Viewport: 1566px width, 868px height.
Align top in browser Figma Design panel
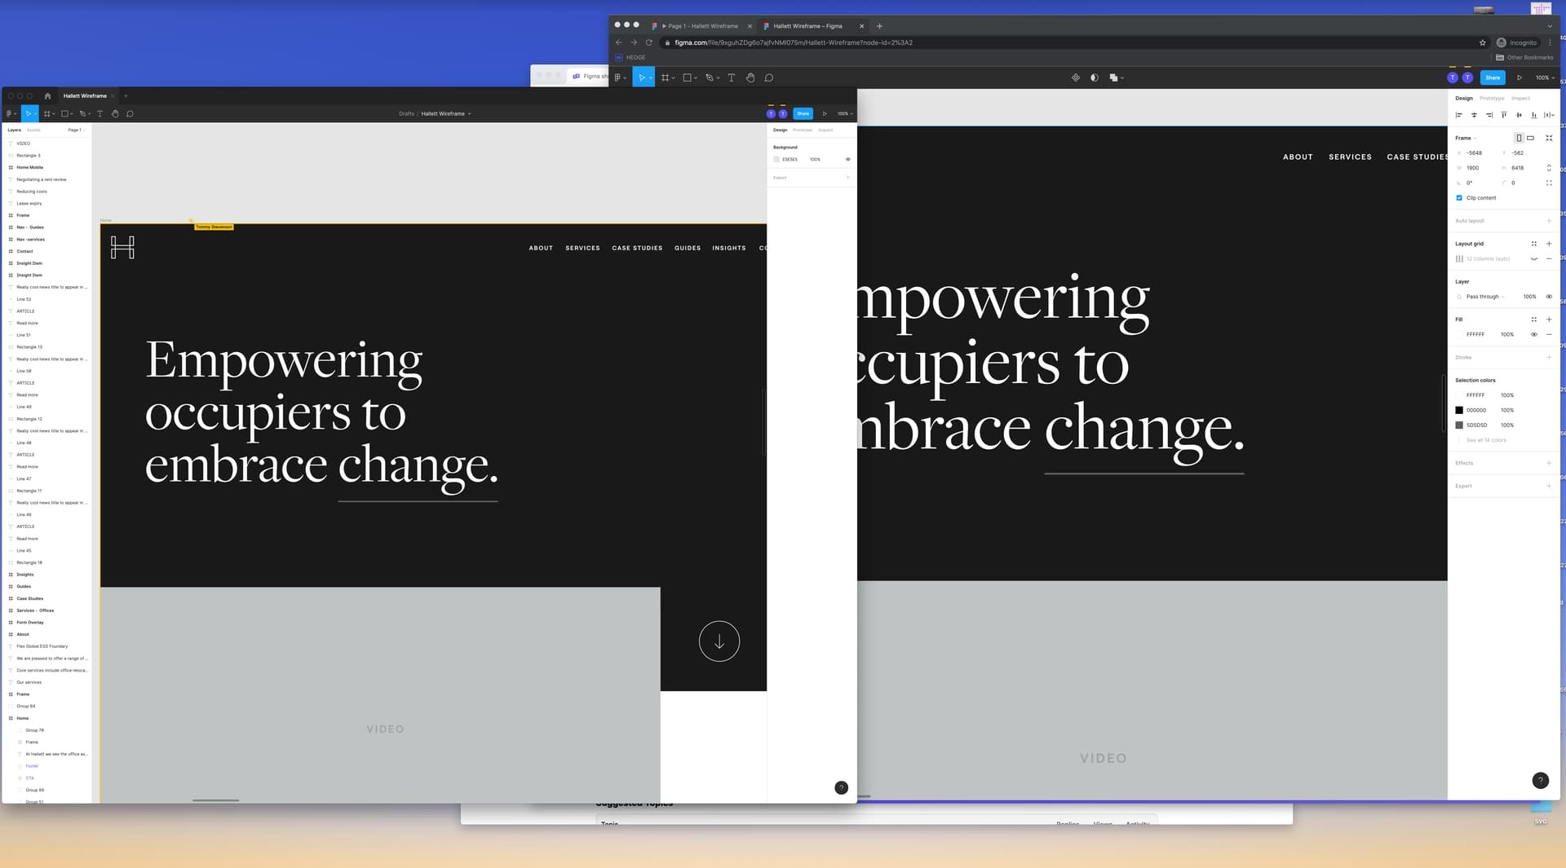tap(1504, 115)
